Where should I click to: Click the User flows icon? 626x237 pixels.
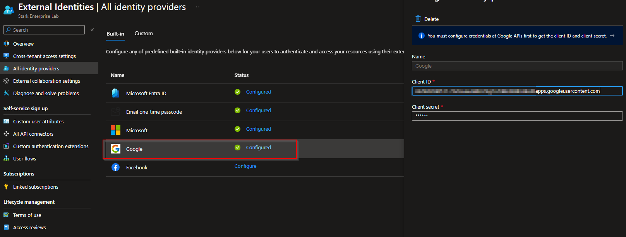pyautogui.click(x=6, y=159)
